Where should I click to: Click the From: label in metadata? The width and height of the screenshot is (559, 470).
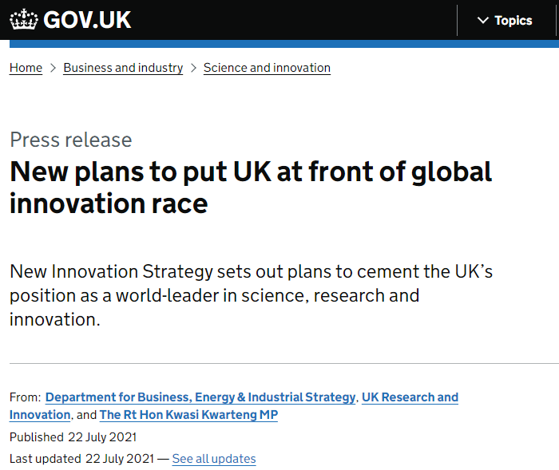pos(24,397)
